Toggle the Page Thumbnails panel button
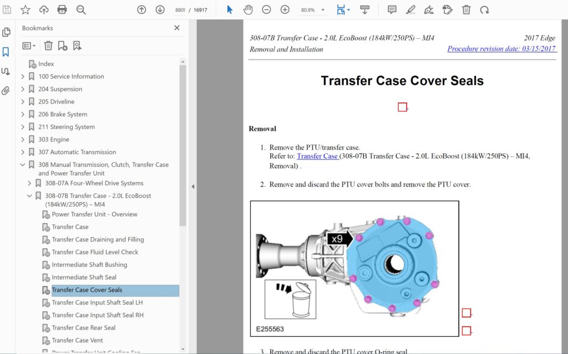Screen dimensions: 568x354 point(6,32)
